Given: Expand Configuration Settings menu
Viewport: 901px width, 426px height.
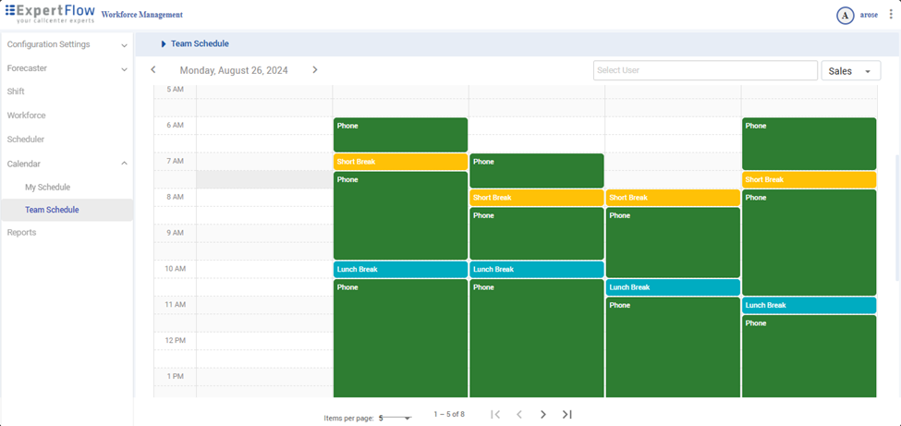Looking at the screenshot, I should [x=124, y=45].
